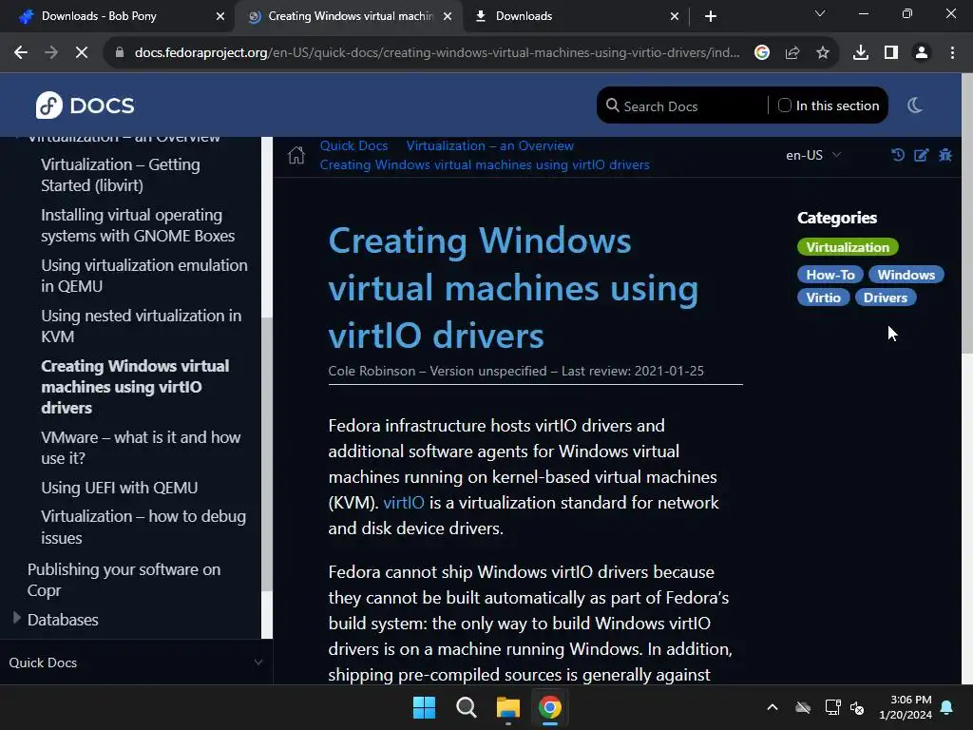
Task: Show hidden system tray icons
Action: pyautogui.click(x=773, y=707)
